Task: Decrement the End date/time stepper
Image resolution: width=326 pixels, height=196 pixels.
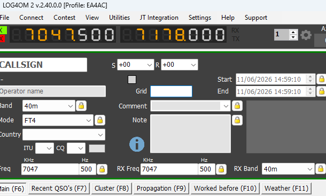Action: coord(310,94)
